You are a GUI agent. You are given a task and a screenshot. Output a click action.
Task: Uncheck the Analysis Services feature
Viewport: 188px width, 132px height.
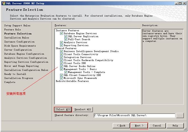tap(62, 42)
